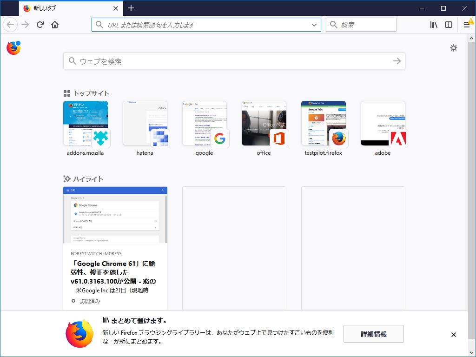Dismiss the Firefox library banner
The height and width of the screenshot is (357, 476).
click(453, 334)
